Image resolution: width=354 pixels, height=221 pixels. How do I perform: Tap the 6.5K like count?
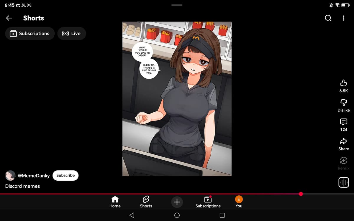(344, 91)
